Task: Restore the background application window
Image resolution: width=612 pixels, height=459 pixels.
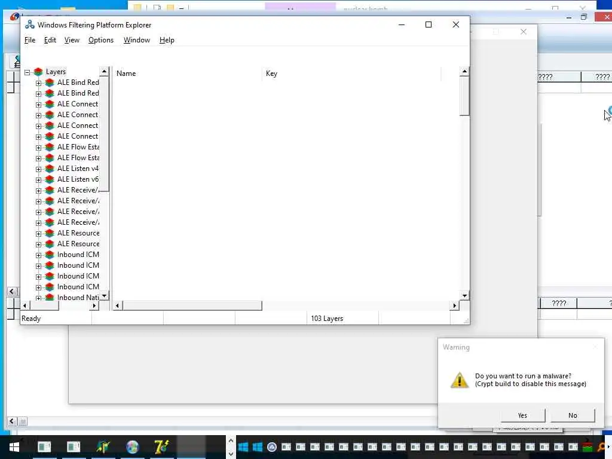Action: pos(584,17)
